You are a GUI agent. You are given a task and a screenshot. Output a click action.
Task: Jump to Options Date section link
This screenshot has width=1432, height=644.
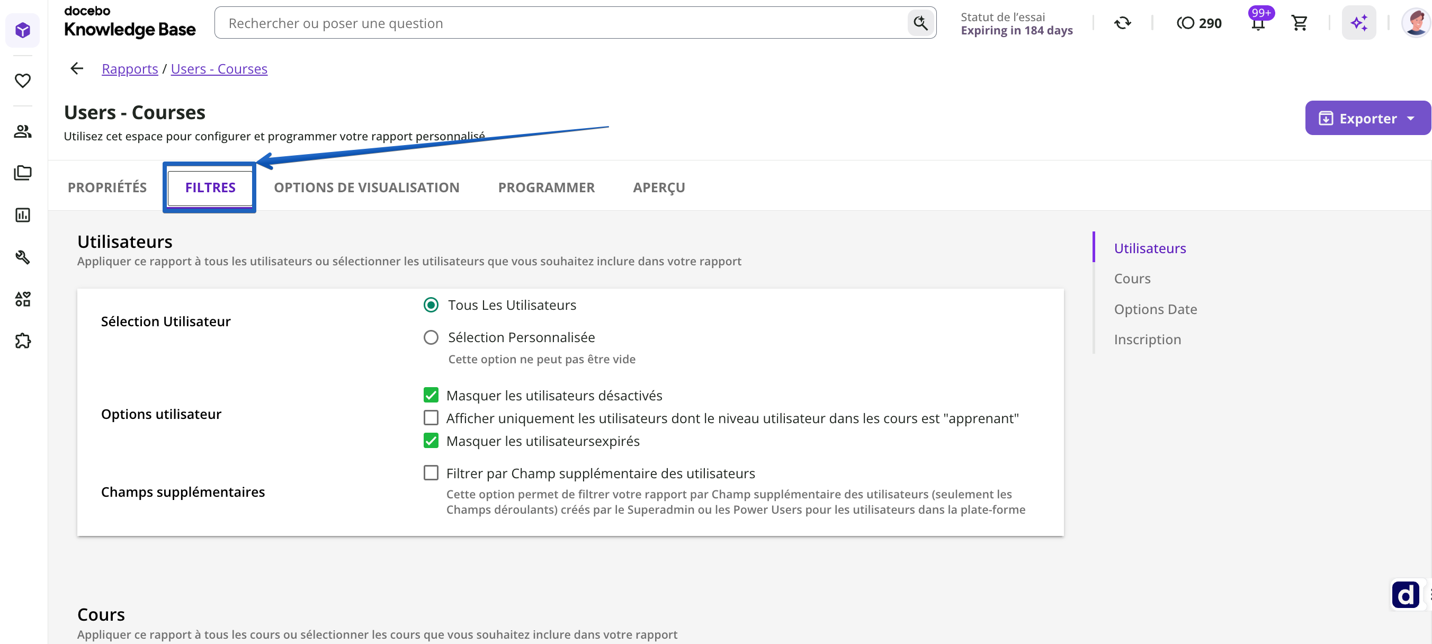click(1155, 309)
